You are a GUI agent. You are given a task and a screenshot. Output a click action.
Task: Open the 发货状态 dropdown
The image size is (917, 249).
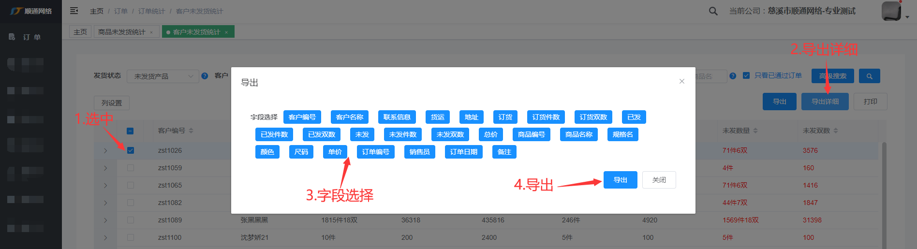pyautogui.click(x=163, y=76)
